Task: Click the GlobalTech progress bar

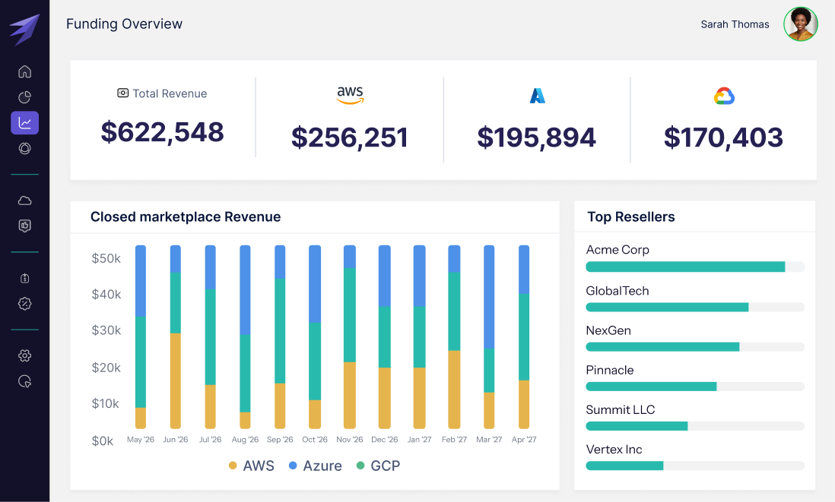Action: [695, 307]
